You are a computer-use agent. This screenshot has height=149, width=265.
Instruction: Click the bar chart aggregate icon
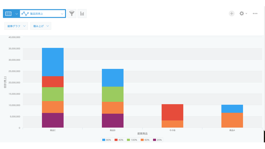[x=82, y=14]
